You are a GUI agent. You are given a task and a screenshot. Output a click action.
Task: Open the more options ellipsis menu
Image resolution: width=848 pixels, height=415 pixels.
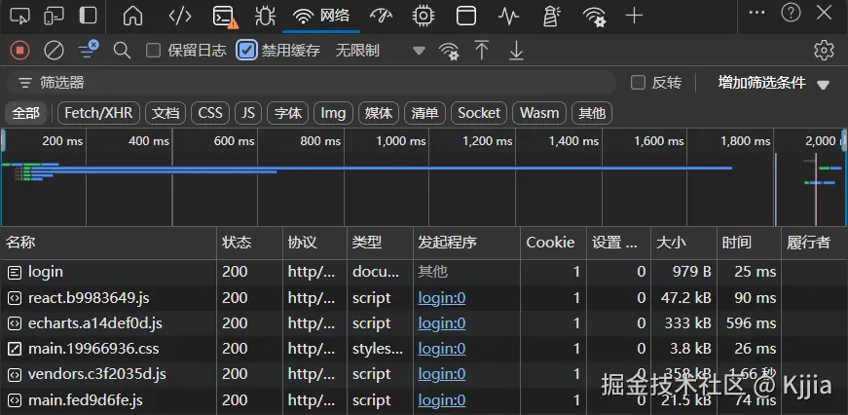click(x=756, y=12)
